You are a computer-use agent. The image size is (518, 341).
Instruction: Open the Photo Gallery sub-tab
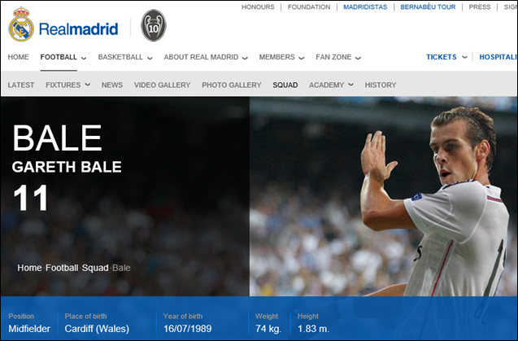(x=232, y=85)
